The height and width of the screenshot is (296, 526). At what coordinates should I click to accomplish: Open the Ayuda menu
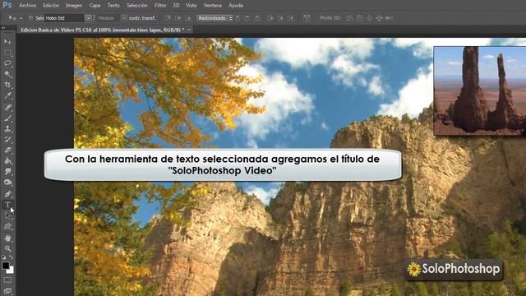point(236,6)
